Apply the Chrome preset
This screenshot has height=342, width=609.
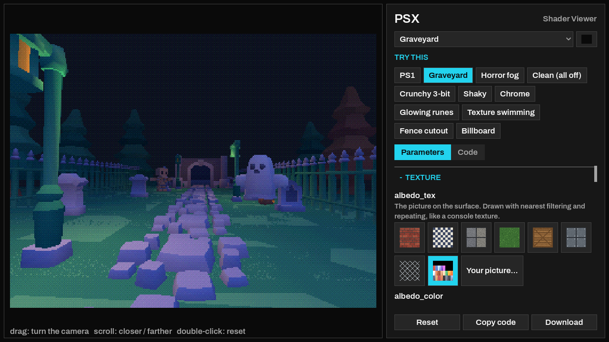[515, 94]
